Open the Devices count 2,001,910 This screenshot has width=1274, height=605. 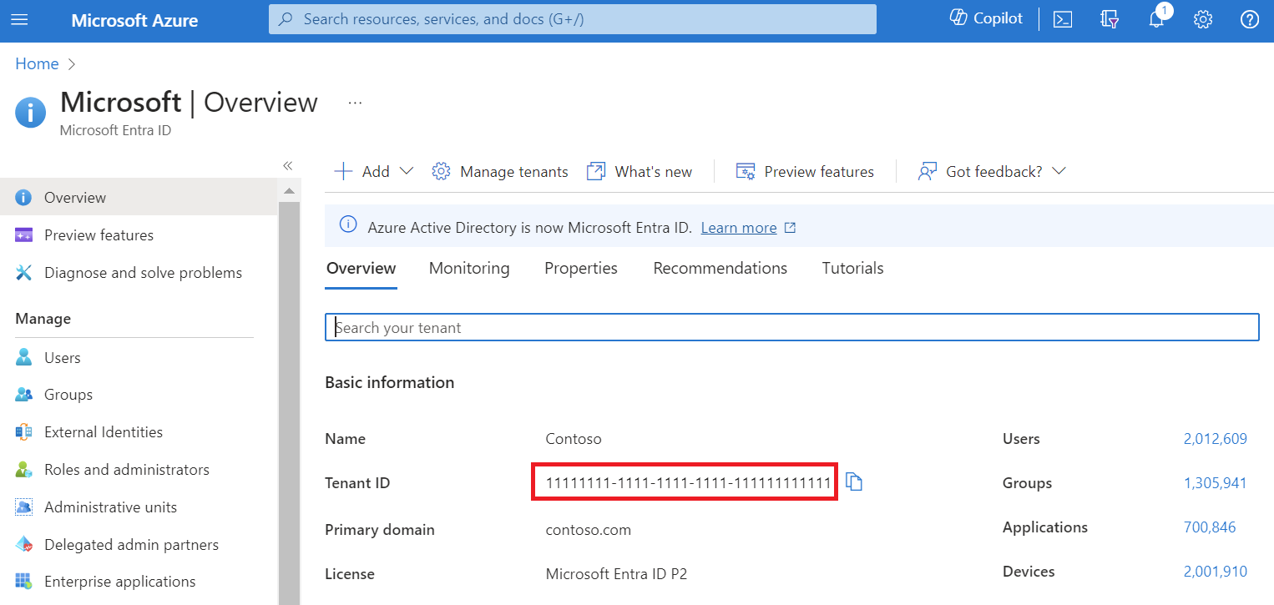[x=1215, y=572]
